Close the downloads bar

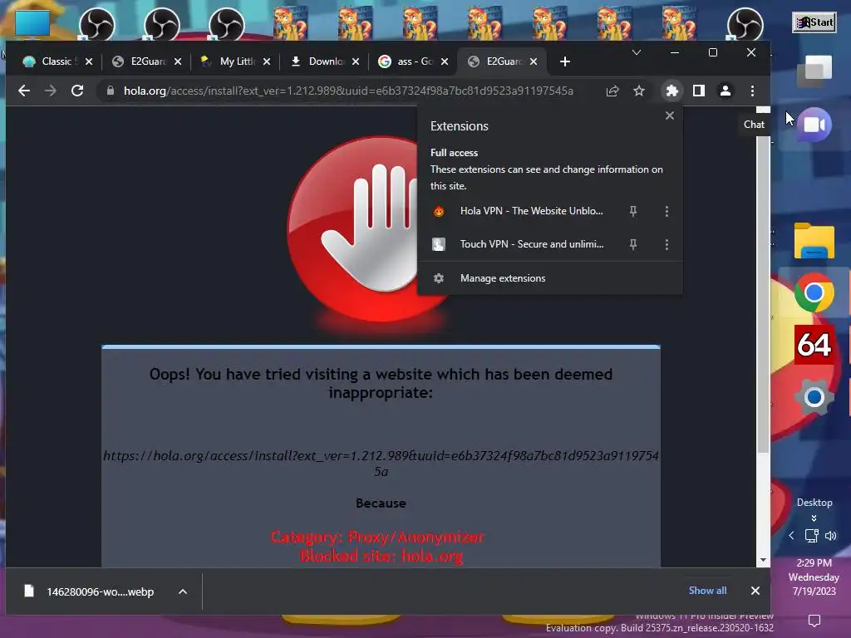point(755,591)
